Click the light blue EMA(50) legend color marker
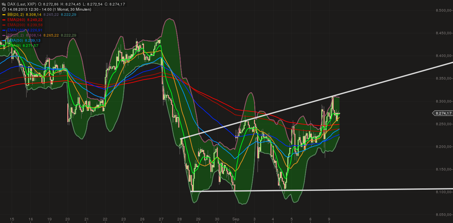The width and height of the screenshot is (453, 223). point(4,40)
